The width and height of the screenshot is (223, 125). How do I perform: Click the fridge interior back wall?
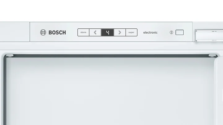tap(110, 91)
